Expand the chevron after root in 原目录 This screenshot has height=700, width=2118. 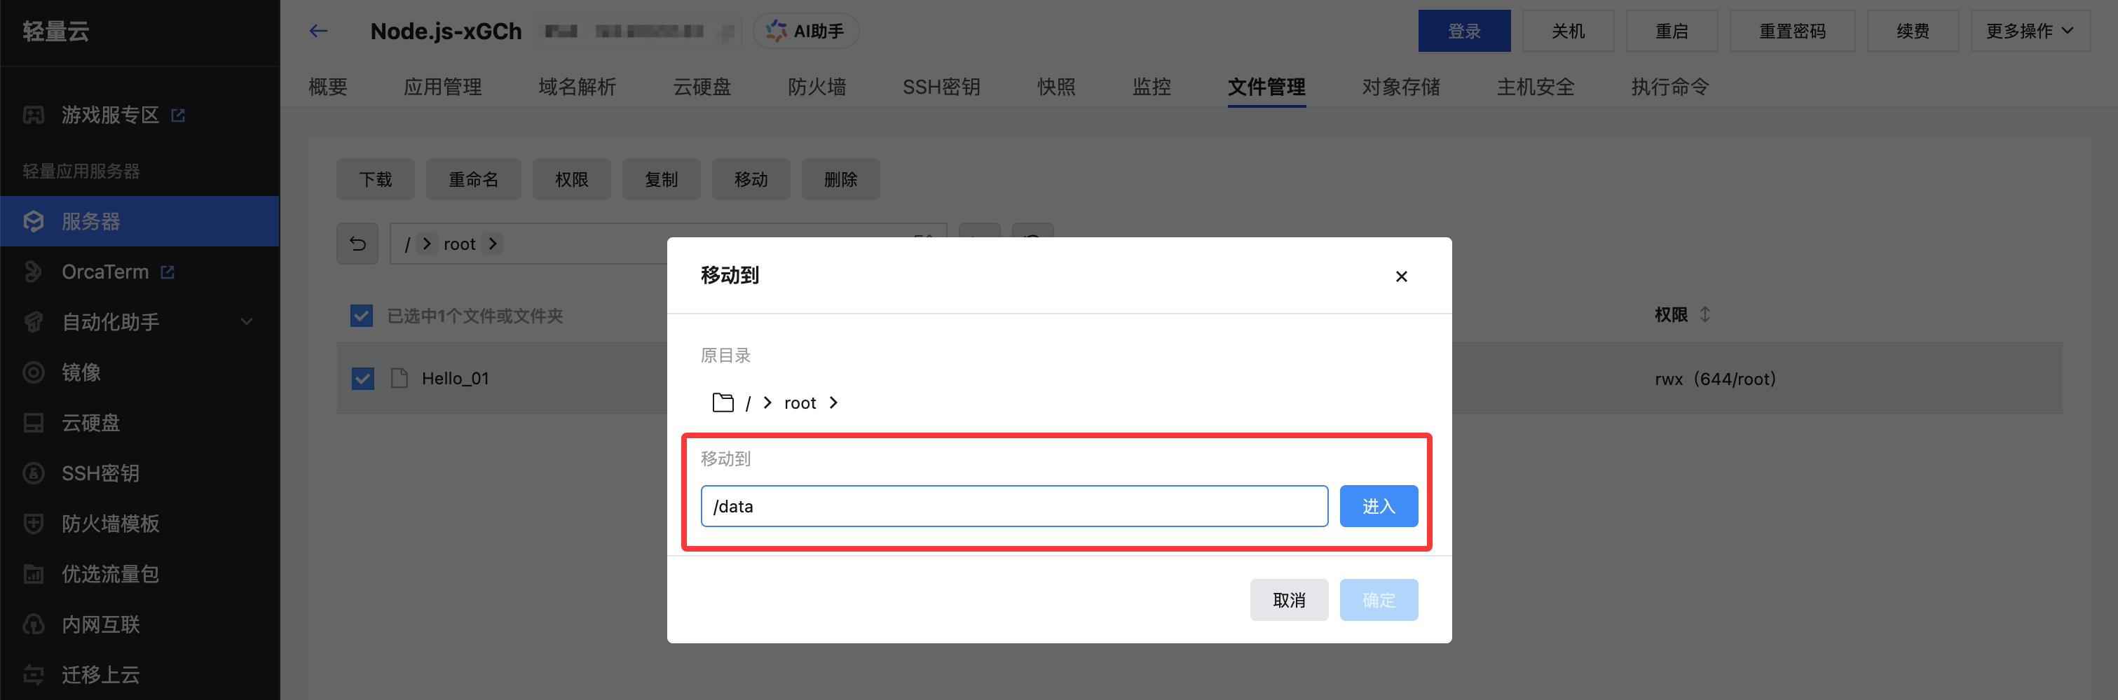[834, 402]
